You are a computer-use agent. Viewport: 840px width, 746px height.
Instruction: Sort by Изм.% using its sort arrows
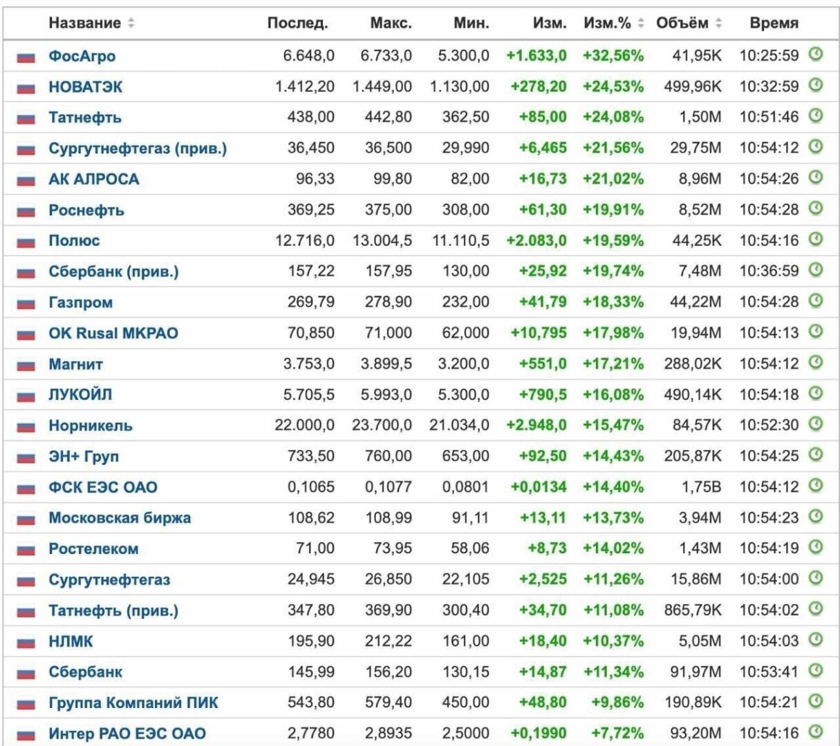[641, 23]
